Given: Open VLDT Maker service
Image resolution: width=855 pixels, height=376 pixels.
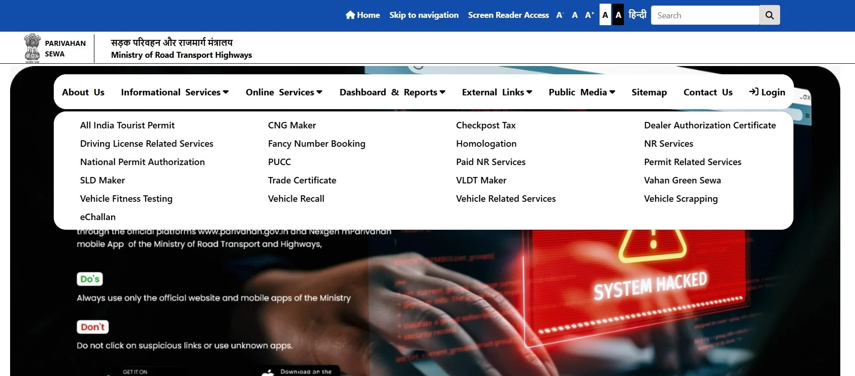Looking at the screenshot, I should point(481,180).
